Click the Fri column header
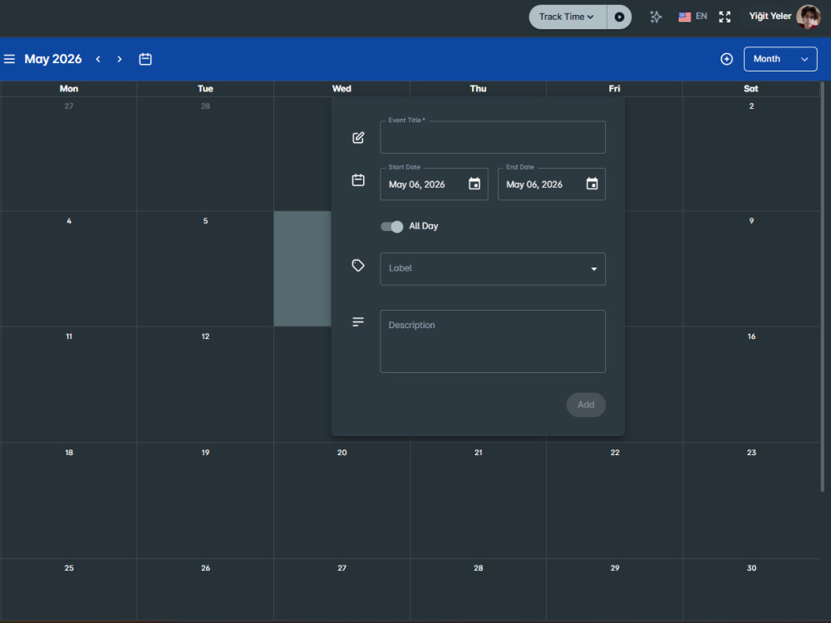The image size is (831, 623). tap(614, 89)
